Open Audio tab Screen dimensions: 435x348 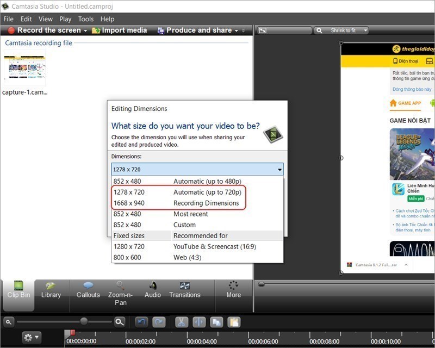[153, 290]
